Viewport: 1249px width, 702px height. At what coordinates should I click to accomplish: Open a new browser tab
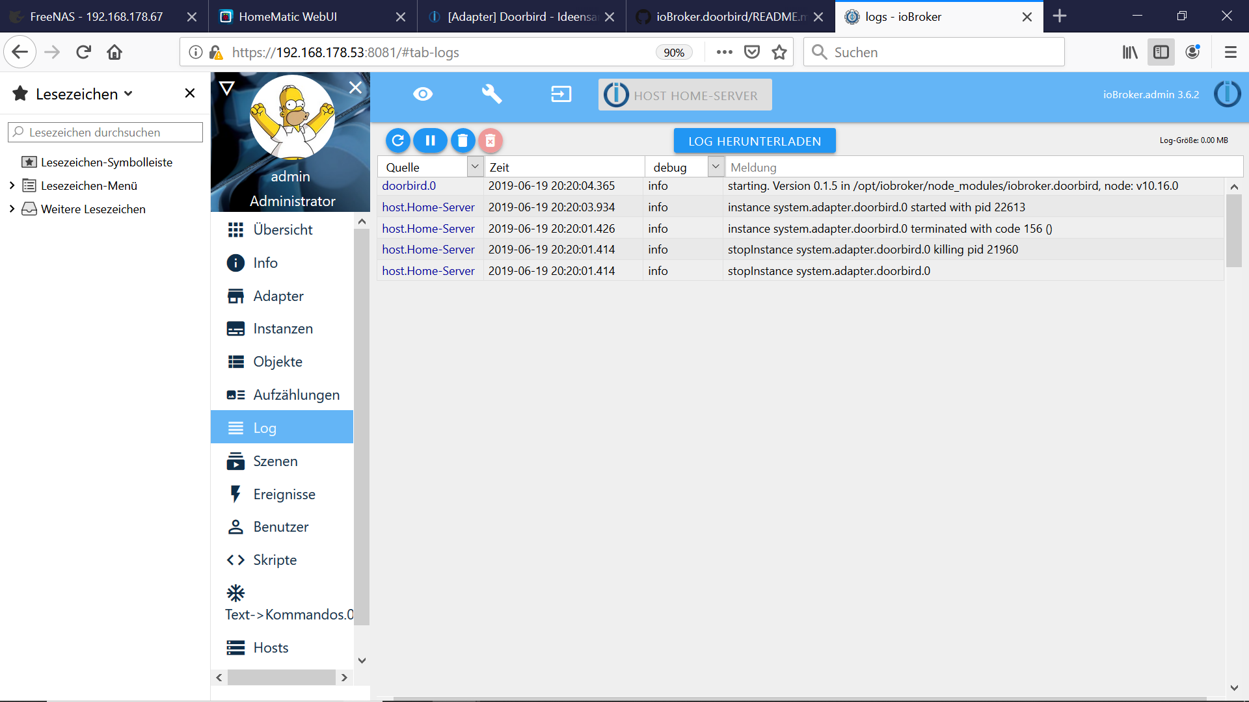(x=1060, y=16)
